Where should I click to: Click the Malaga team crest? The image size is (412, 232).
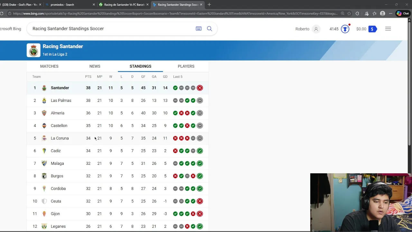point(44,163)
